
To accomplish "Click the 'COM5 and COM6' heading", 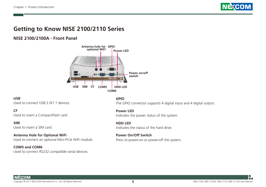I will pyautogui.click(x=28, y=147).
